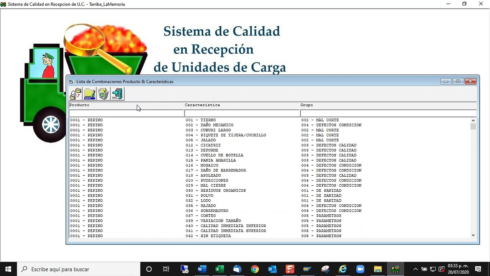Click the taskbar search box
The image size is (490, 276).
click(78, 269)
